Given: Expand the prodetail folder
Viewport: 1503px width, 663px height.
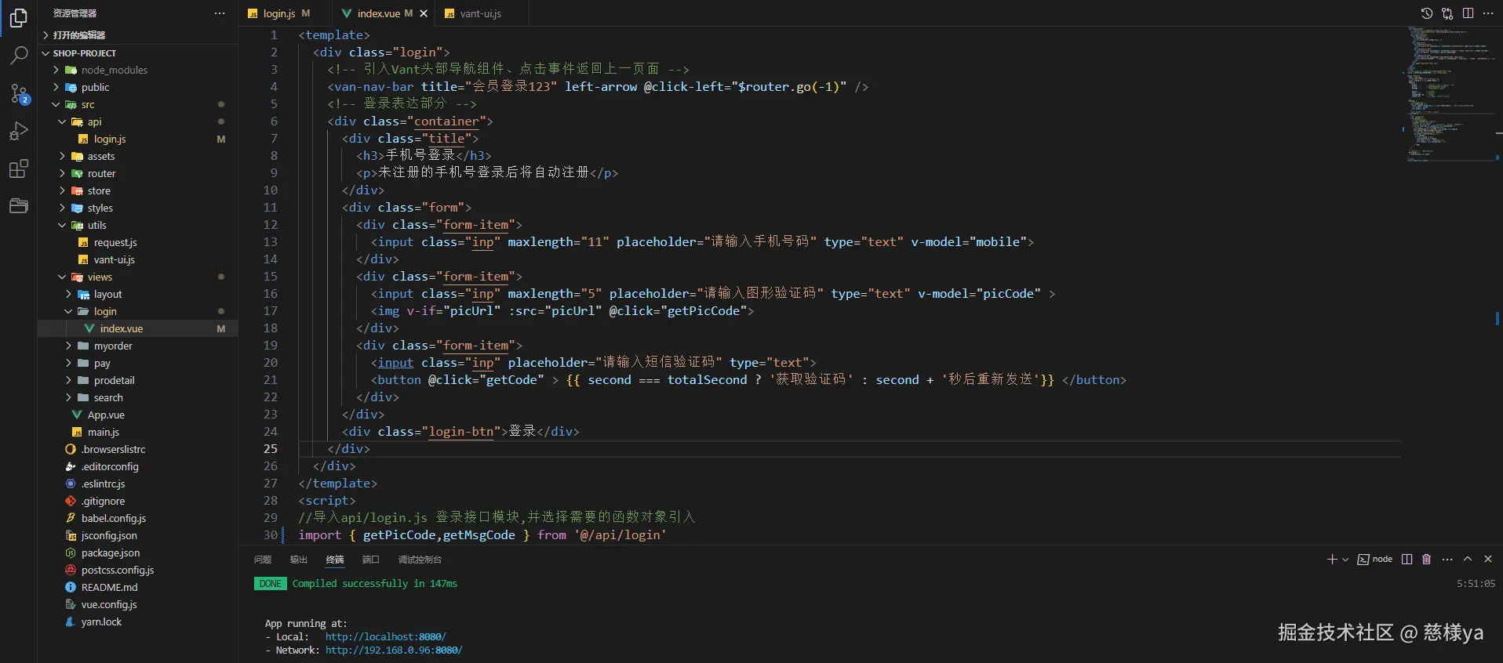Looking at the screenshot, I should pos(138,380).
